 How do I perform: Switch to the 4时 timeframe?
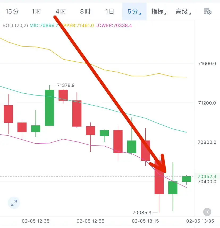pyautogui.click(x=61, y=11)
